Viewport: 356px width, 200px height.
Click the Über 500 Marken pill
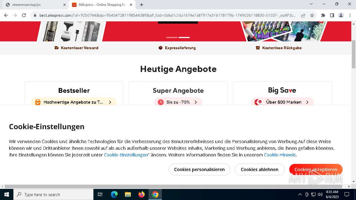pos(282,102)
